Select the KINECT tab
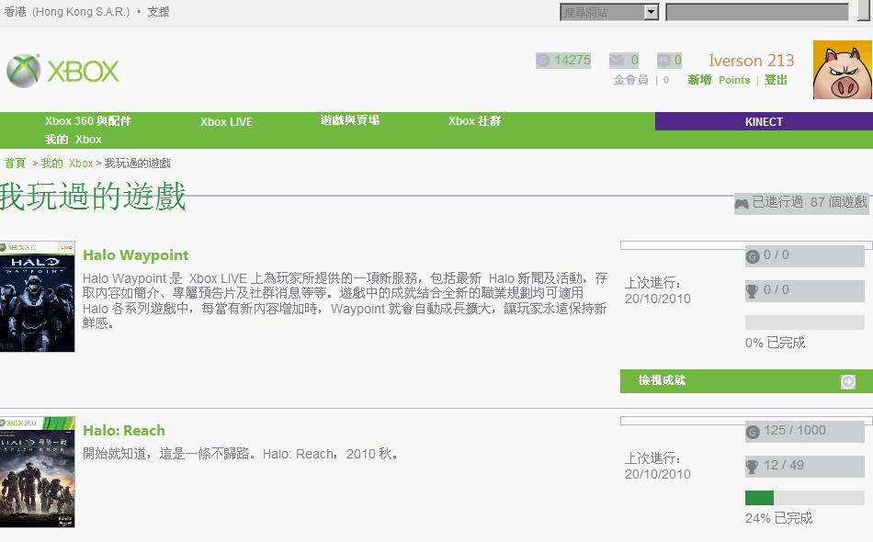This screenshot has width=873, height=542. [764, 121]
